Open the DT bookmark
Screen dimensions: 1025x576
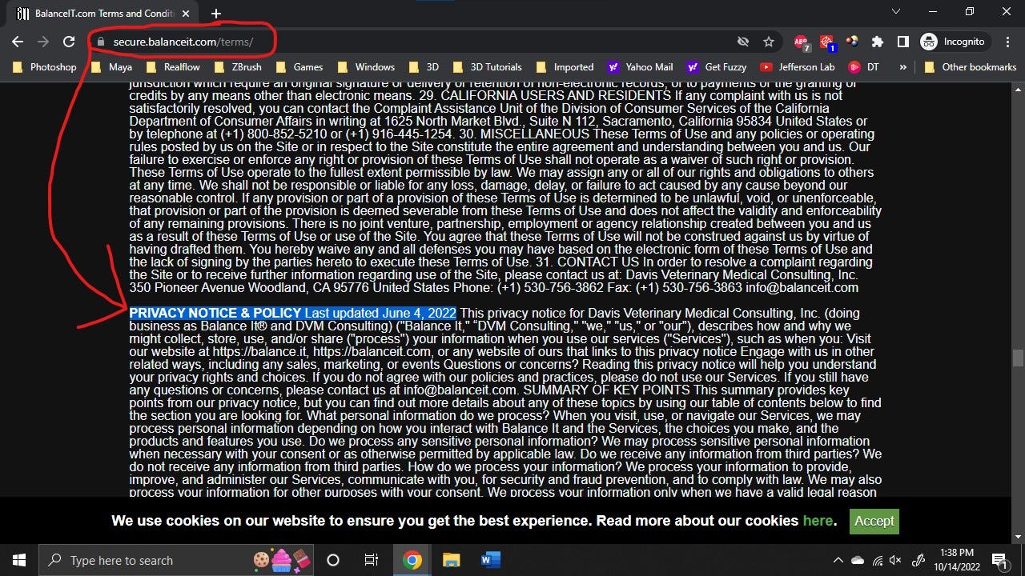pos(864,67)
